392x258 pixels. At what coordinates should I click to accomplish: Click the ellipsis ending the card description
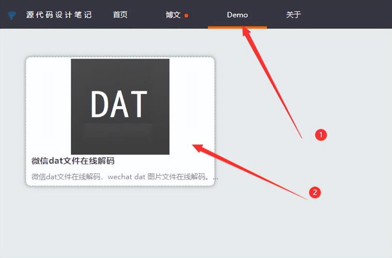[x=215, y=178]
